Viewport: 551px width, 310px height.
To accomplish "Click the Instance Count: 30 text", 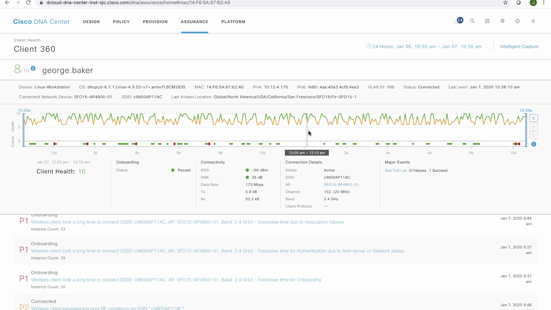I will [48, 287].
